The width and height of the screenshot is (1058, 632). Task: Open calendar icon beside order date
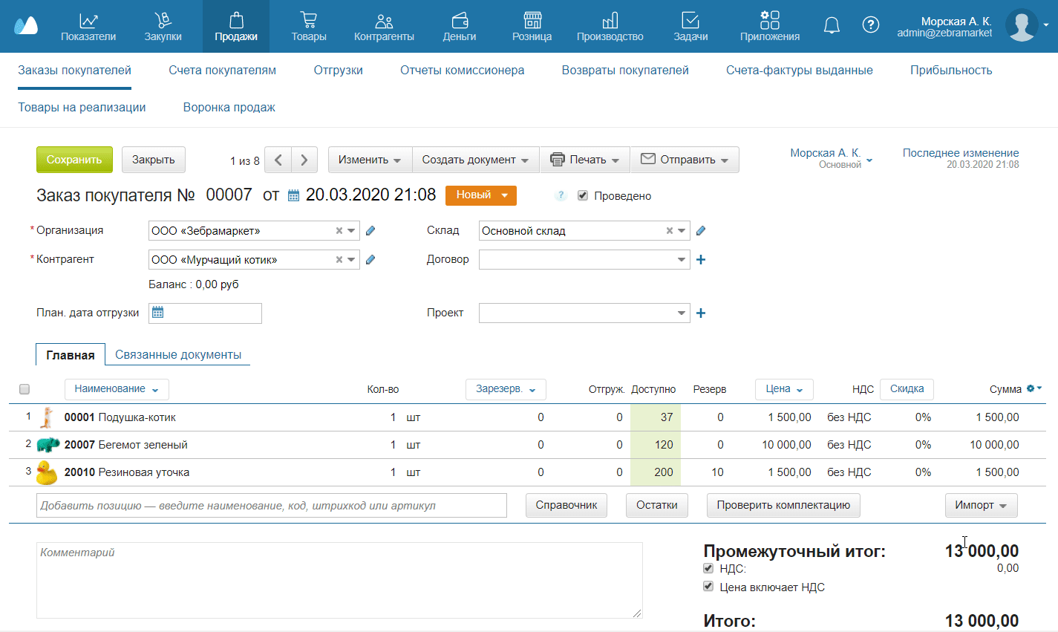(293, 195)
